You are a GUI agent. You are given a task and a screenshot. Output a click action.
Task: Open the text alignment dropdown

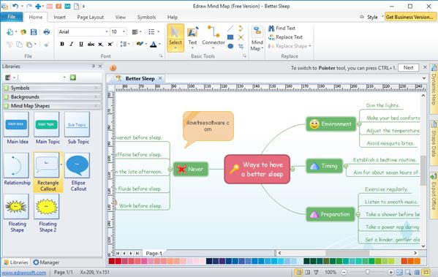(x=137, y=32)
